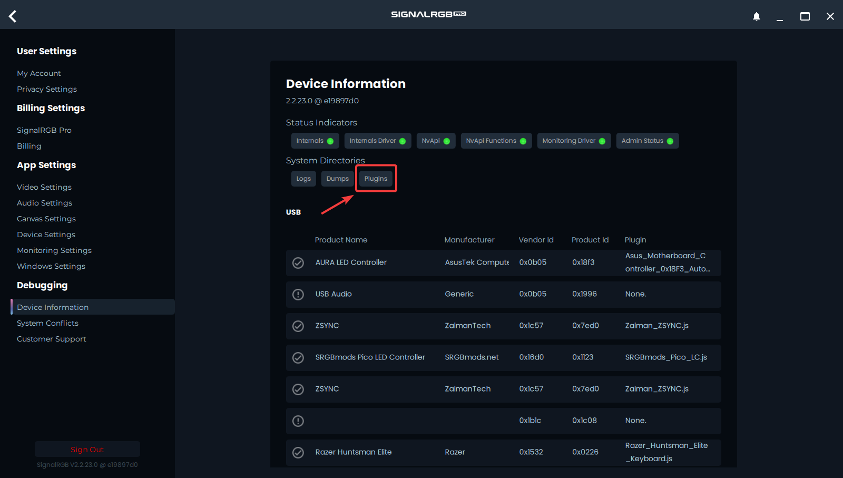The image size is (843, 478).
Task: Click warning icon on unnamed 0x1b1c device
Action: click(298, 421)
